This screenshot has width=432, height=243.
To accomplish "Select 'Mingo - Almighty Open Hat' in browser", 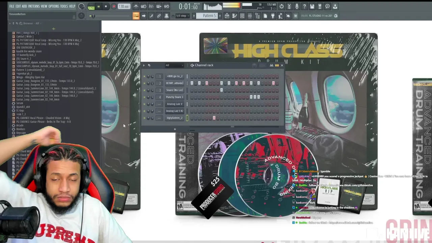I will point(30,77).
